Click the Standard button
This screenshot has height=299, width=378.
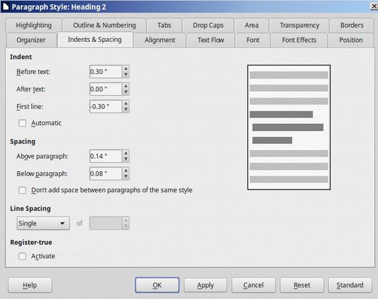tap(350, 285)
